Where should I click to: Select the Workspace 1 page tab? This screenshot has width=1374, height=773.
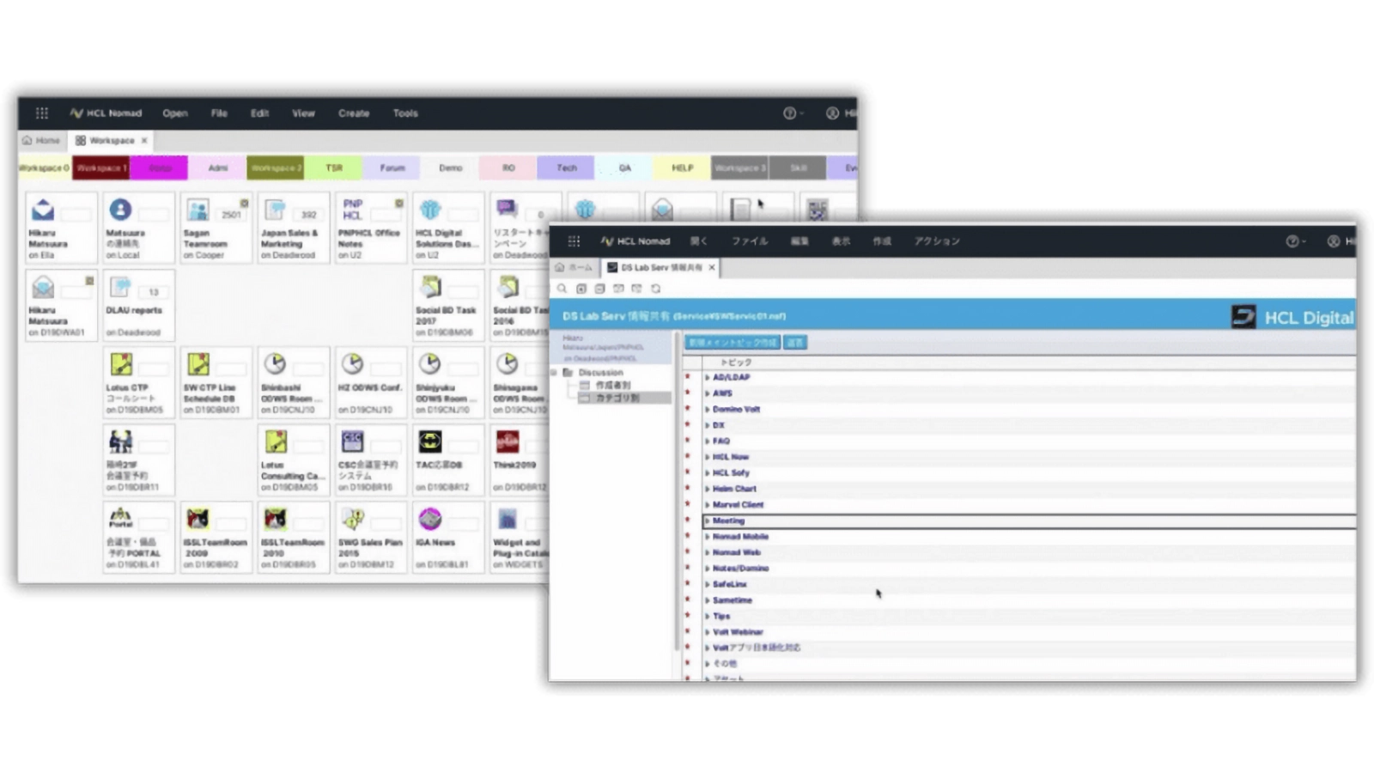(x=100, y=168)
